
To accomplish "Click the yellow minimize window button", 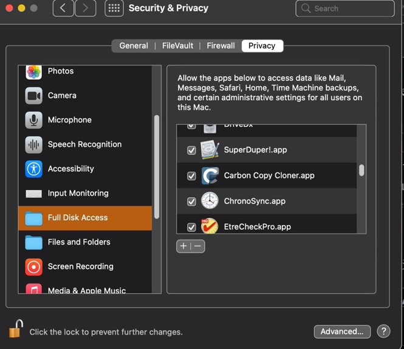I will point(21,8).
